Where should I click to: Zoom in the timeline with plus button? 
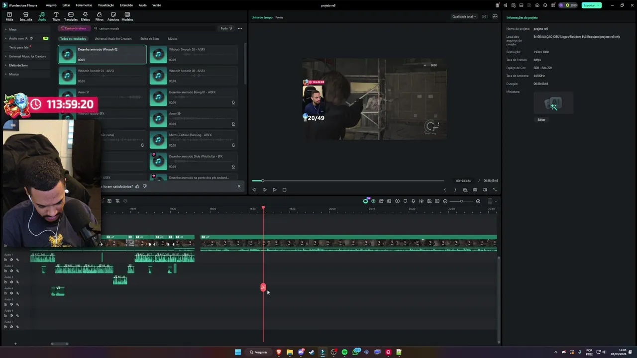pyautogui.click(x=478, y=201)
